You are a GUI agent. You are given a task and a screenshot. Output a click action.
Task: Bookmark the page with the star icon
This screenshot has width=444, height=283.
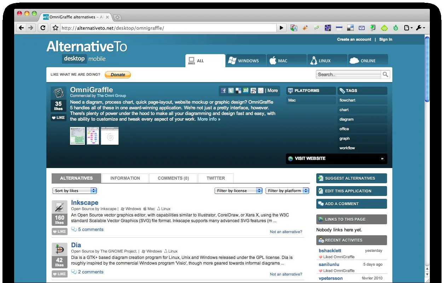[x=55, y=28]
